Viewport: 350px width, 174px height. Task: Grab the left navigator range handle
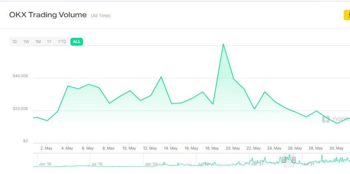point(284,160)
